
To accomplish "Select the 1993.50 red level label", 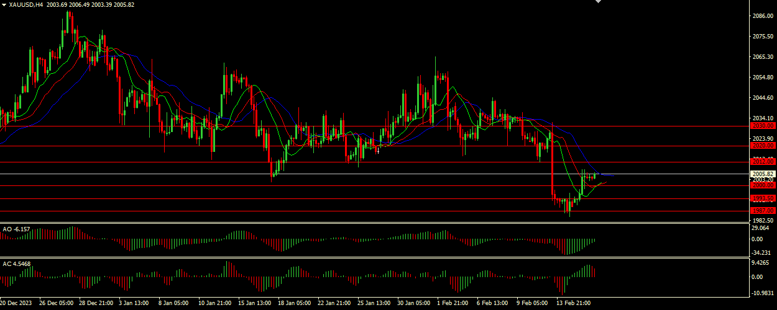I will click(x=762, y=198).
